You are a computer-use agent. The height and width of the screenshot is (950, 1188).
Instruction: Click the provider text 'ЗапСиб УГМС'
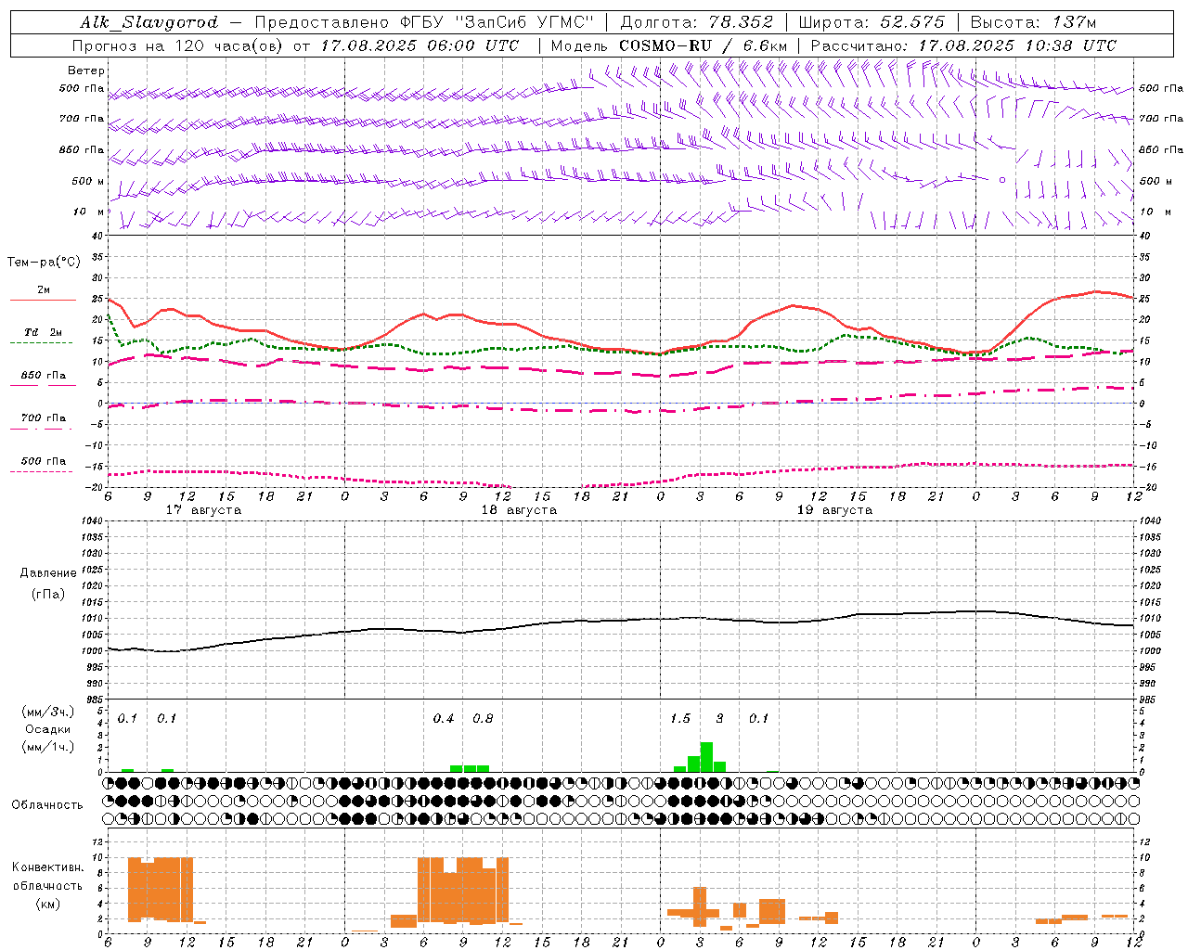(526, 22)
